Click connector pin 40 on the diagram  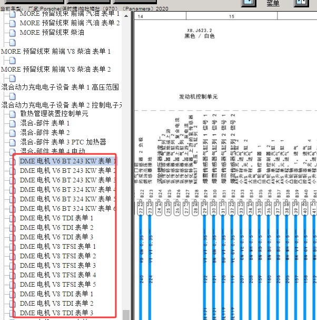click(305, 208)
